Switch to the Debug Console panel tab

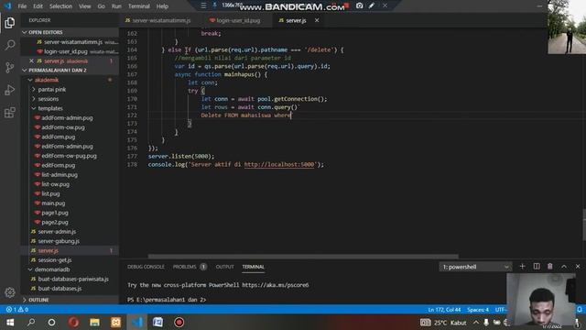pos(146,267)
